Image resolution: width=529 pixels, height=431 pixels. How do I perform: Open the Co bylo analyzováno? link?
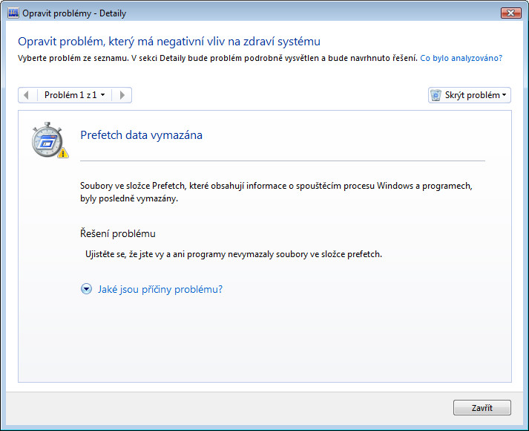click(x=461, y=58)
